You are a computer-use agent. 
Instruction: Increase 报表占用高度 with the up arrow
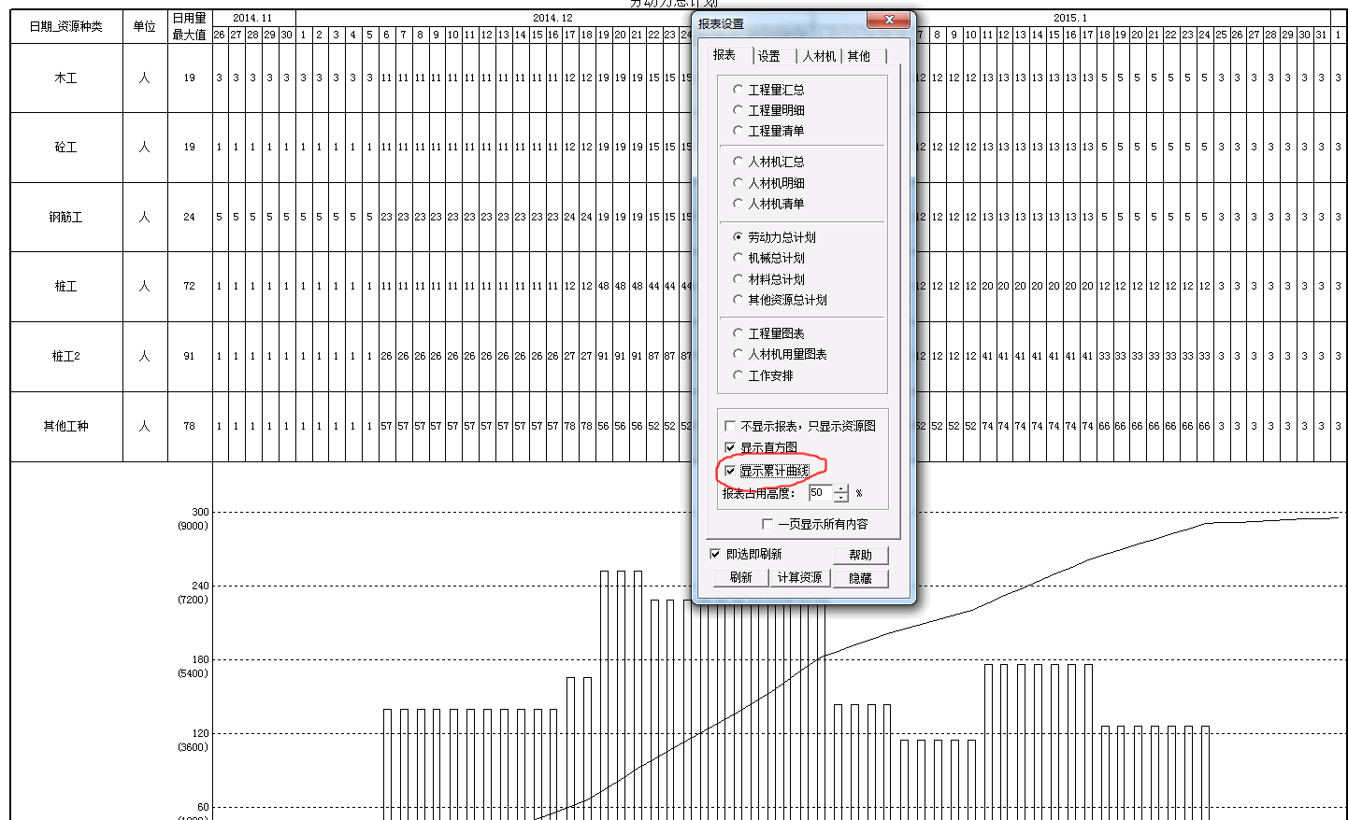[841, 488]
